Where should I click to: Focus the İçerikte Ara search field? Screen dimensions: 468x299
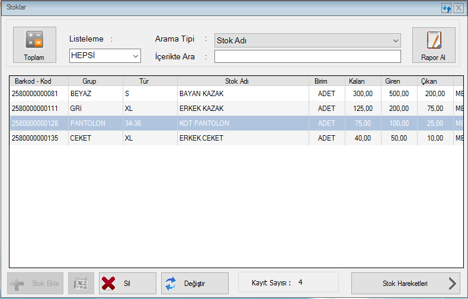307,56
